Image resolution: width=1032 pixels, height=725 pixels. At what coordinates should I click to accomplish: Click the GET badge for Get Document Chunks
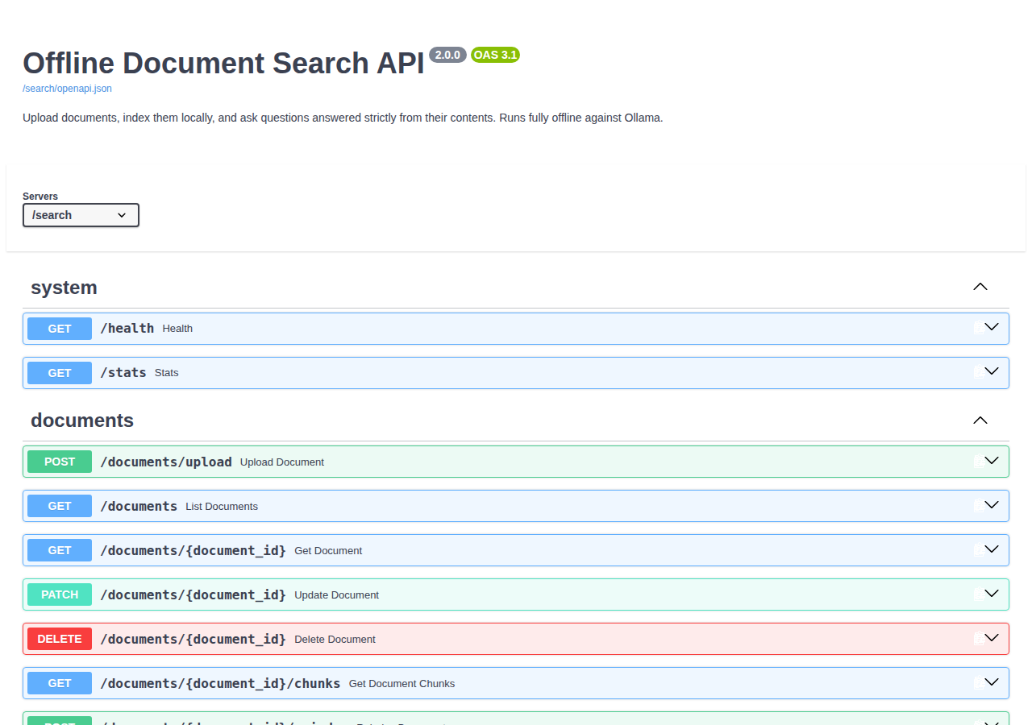(x=60, y=683)
